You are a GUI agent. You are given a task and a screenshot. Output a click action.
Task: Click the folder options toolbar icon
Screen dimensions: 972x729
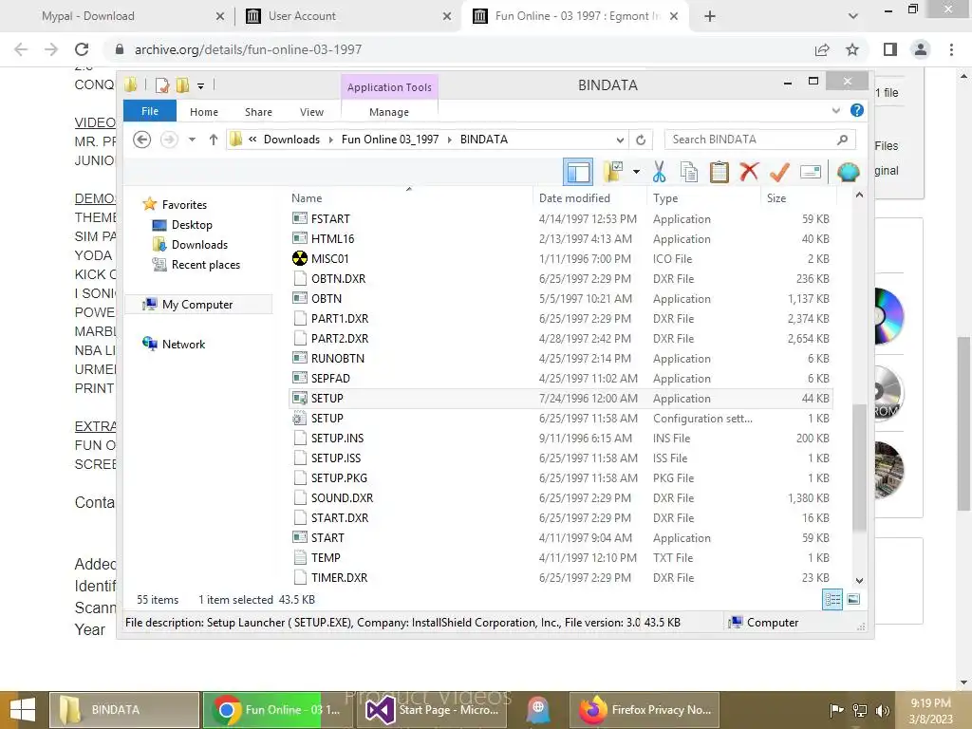[613, 172]
